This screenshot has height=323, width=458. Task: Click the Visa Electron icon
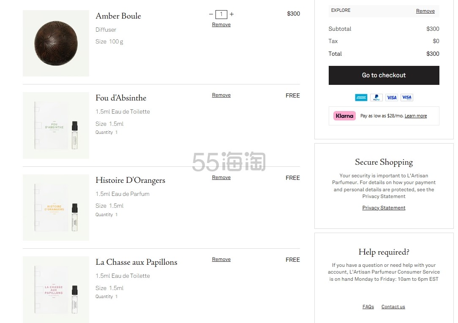click(407, 98)
